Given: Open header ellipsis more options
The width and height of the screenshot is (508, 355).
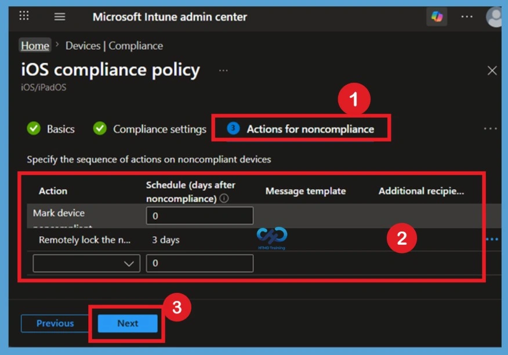Looking at the screenshot, I should 467,17.
